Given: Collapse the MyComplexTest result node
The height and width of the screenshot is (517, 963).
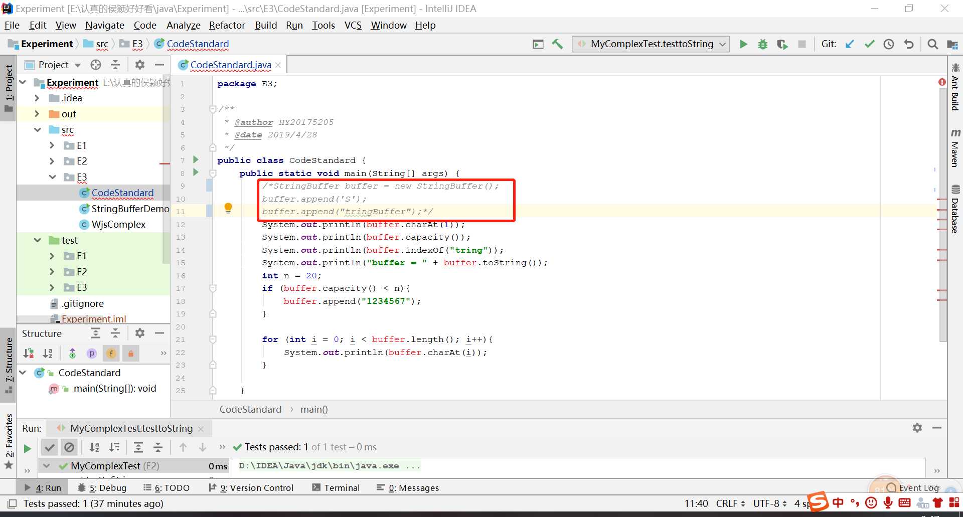Looking at the screenshot, I should pos(46,466).
